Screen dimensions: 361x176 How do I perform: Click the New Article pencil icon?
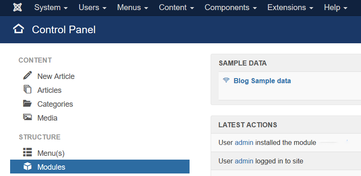(27, 76)
